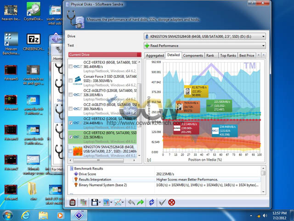Click the red cancel cross icon
Image resolution: width=294 pixels, height=221 pixels.
tap(171, 203)
